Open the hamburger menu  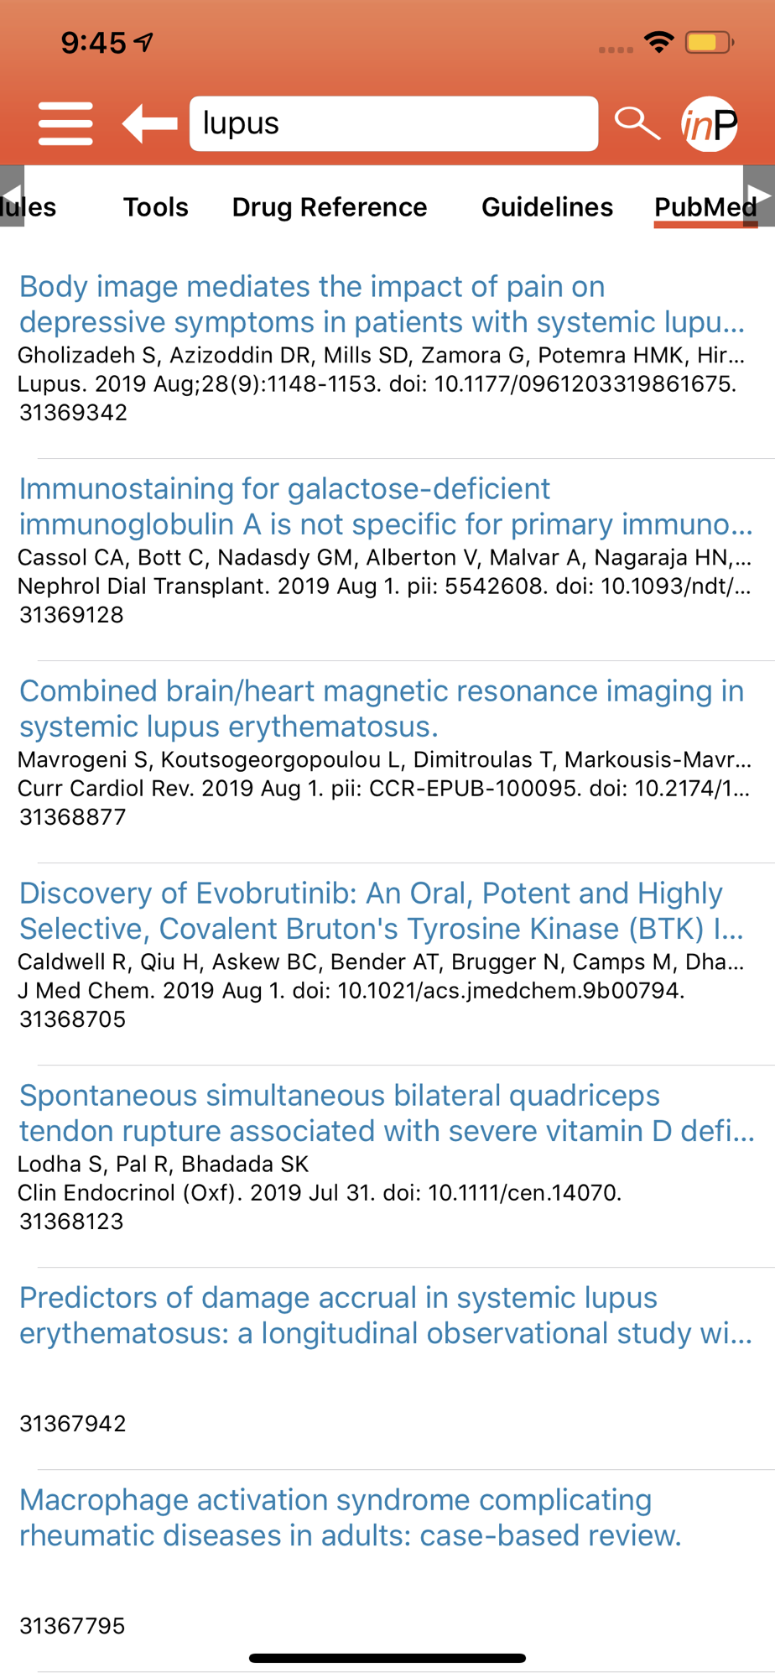65,124
